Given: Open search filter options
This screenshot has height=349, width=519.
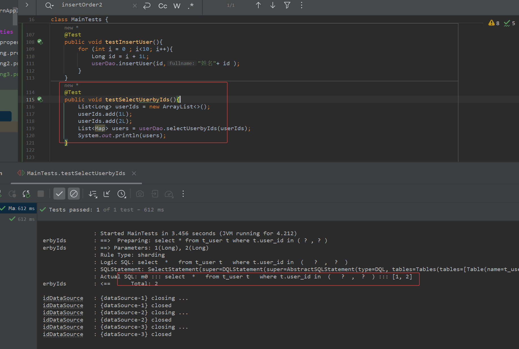Looking at the screenshot, I should point(287,5).
